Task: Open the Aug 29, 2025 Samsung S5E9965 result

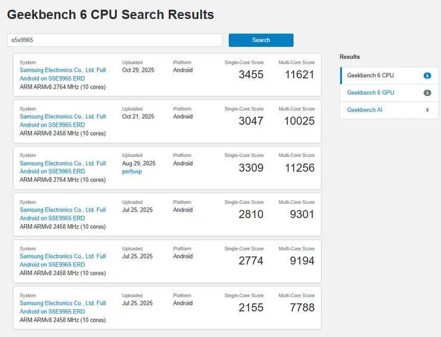Action: click(63, 167)
